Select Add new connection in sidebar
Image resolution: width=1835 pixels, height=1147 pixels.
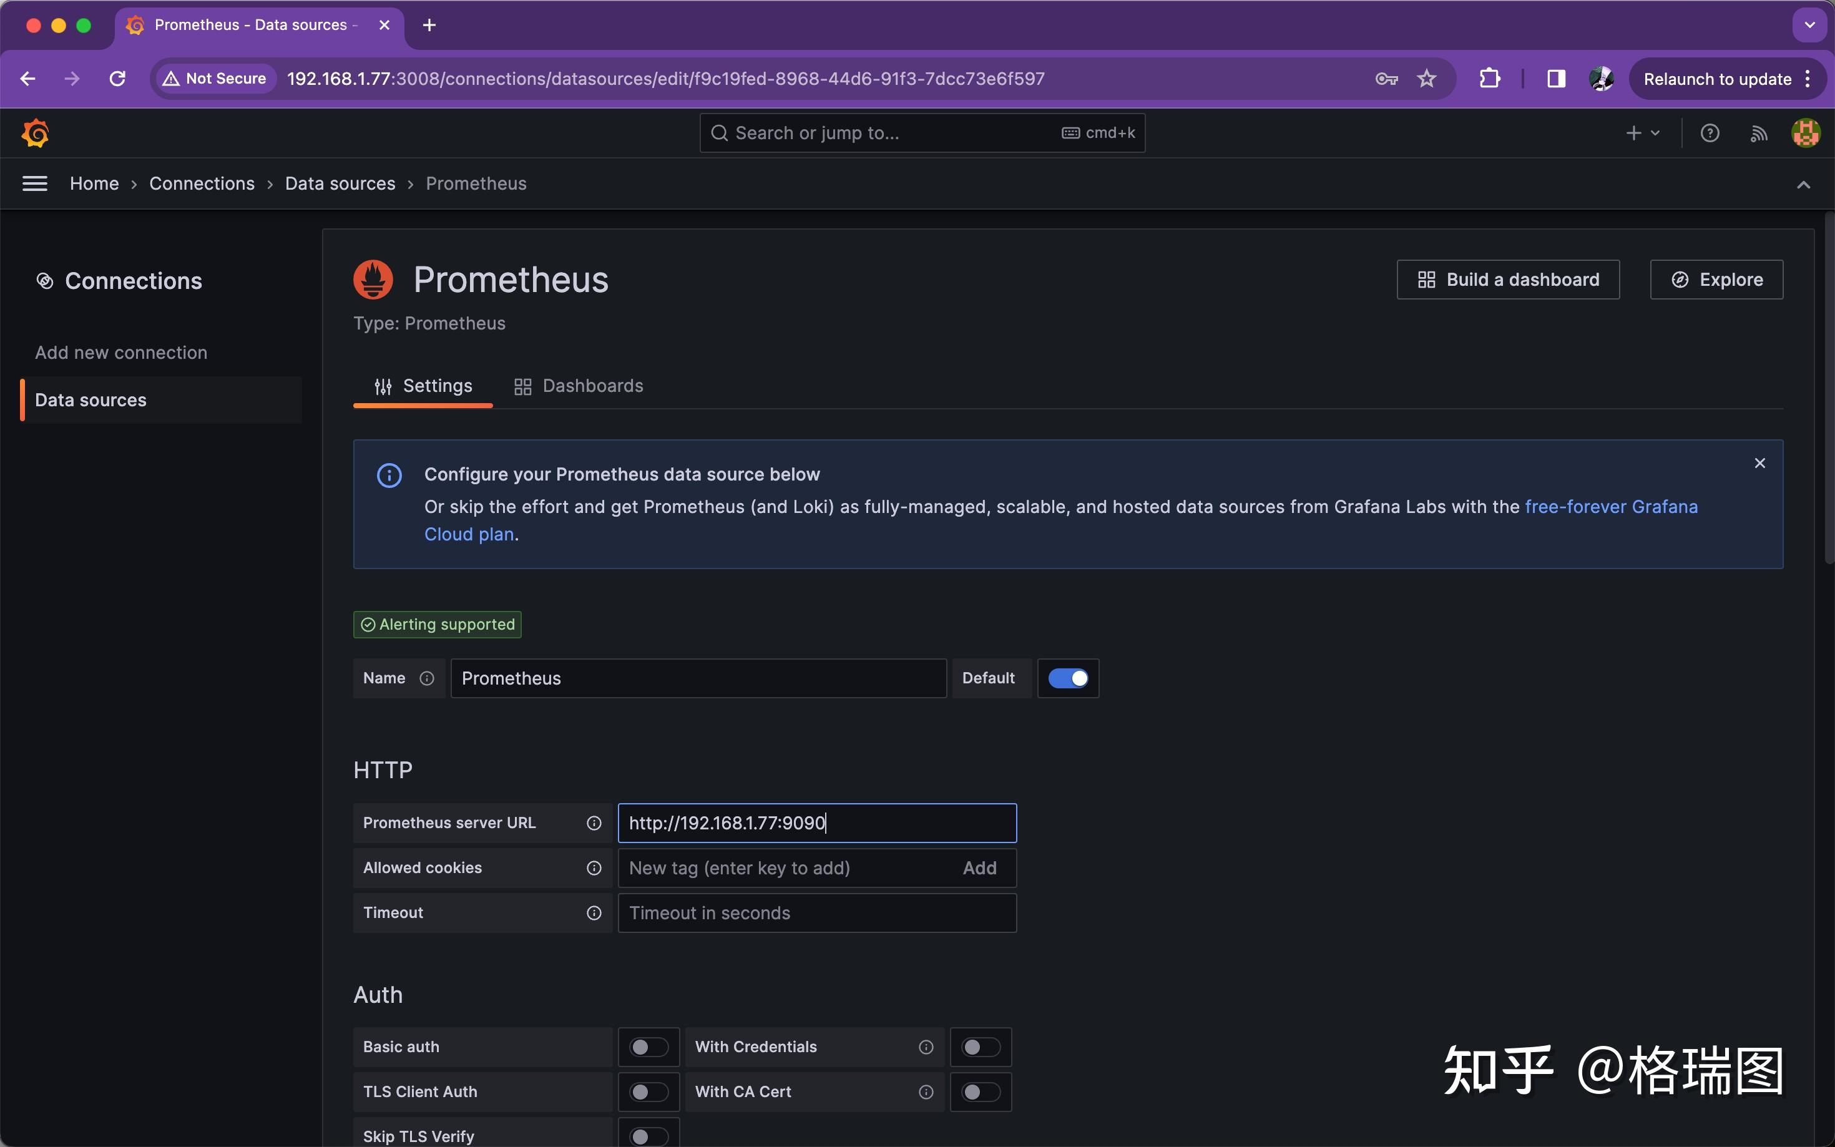121,353
